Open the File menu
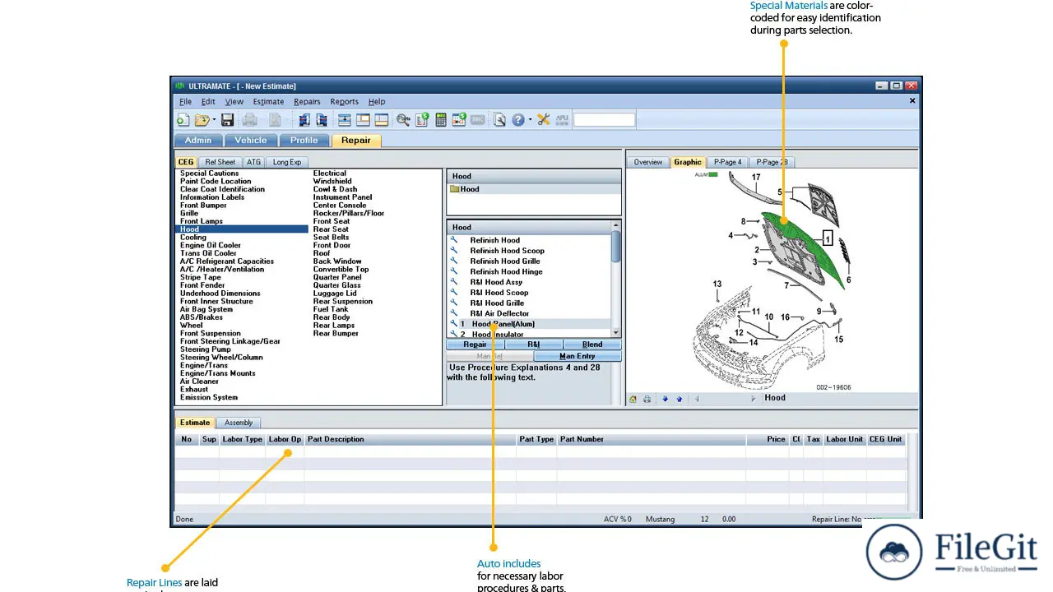The width and height of the screenshot is (1053, 592). 185,102
